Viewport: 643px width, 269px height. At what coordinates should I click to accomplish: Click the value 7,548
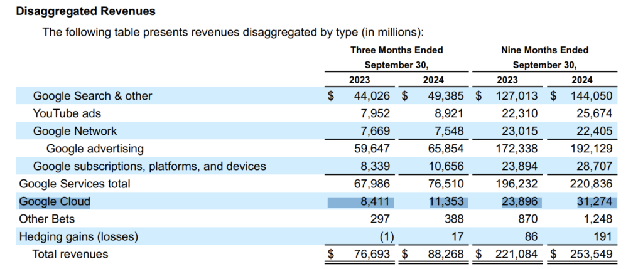coord(449,131)
